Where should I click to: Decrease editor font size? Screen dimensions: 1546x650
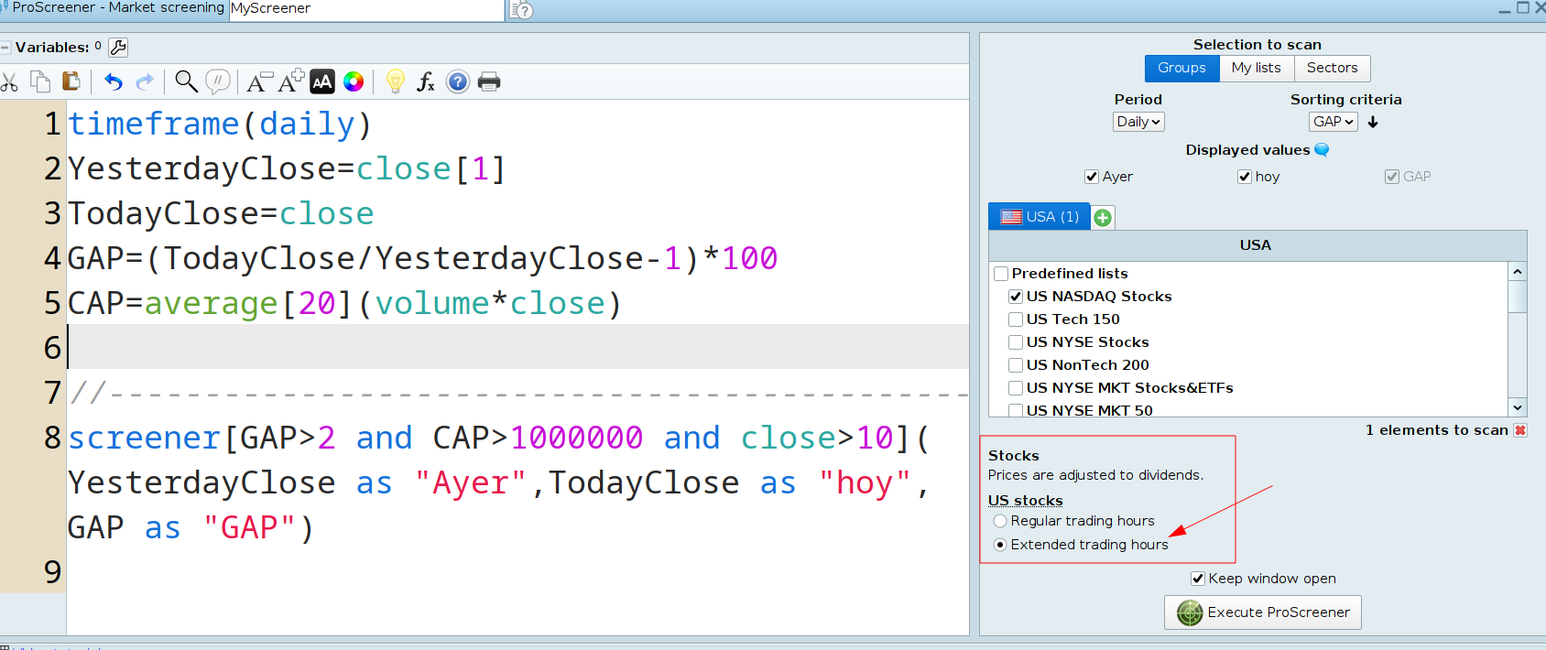pyautogui.click(x=259, y=82)
